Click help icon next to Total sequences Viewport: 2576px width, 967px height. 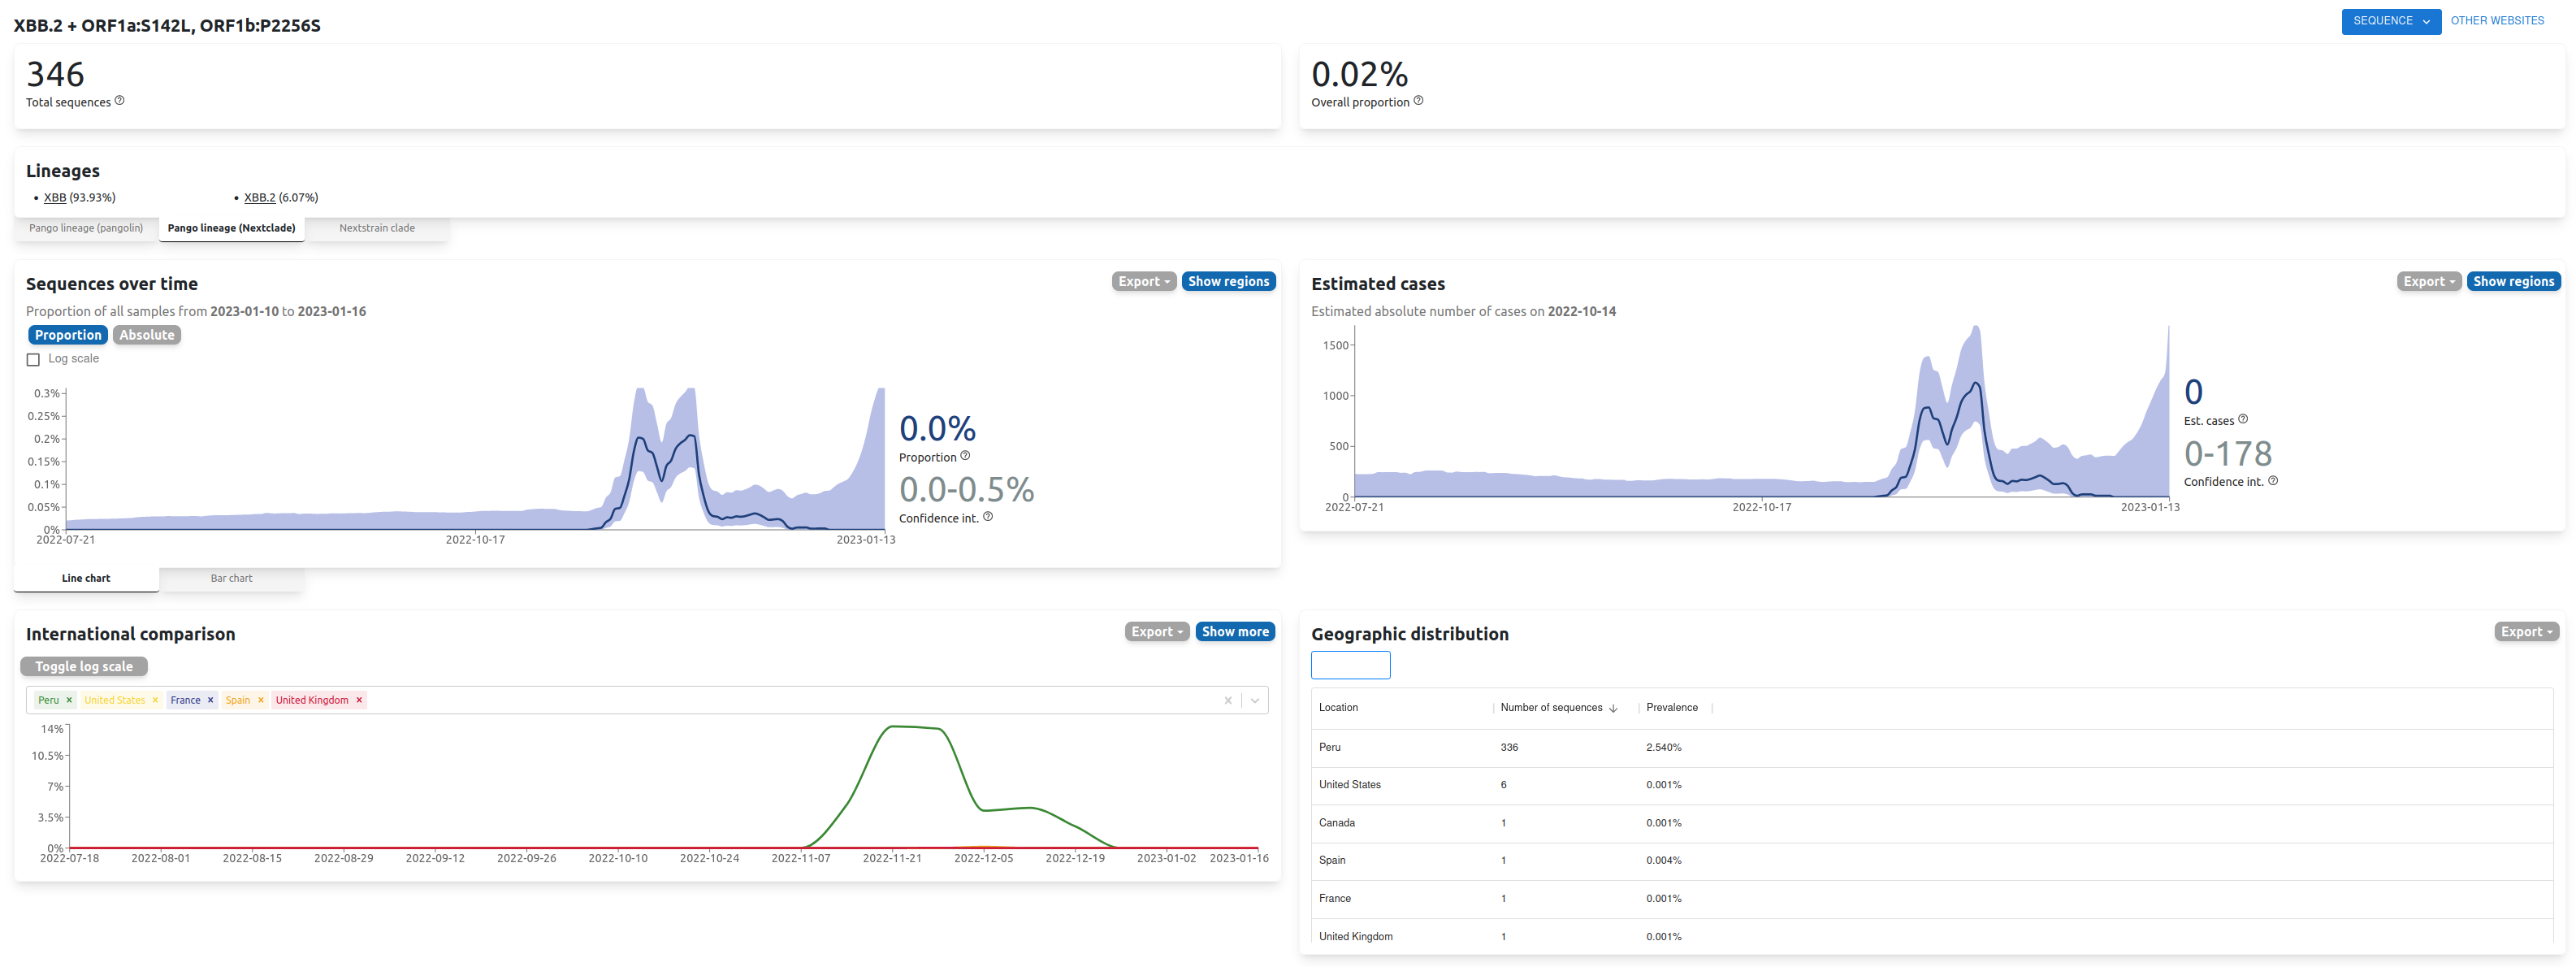click(120, 100)
